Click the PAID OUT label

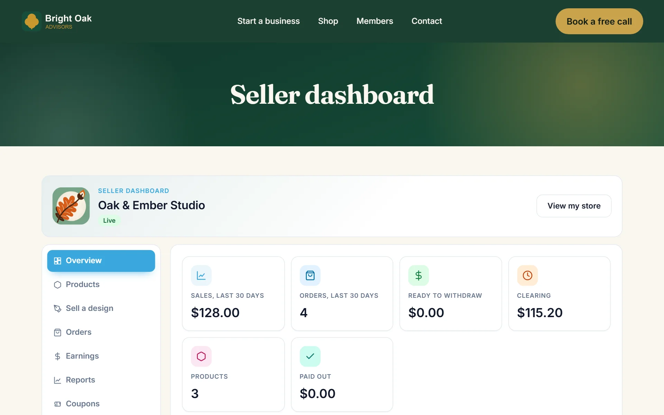[315, 377]
